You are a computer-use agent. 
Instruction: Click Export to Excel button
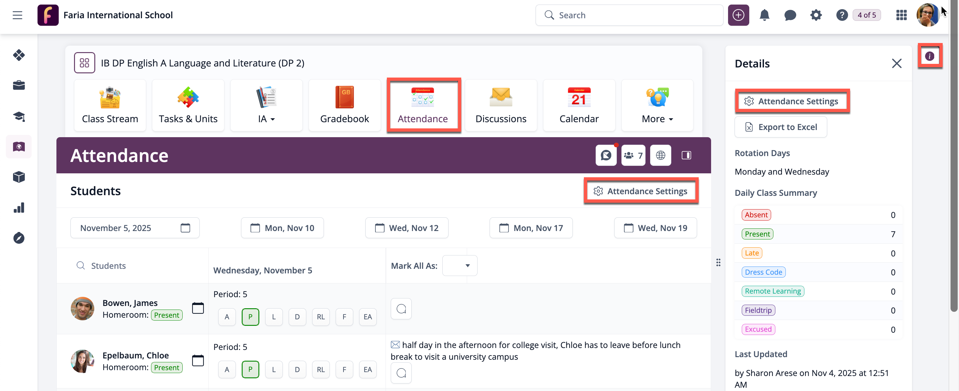[x=780, y=127]
